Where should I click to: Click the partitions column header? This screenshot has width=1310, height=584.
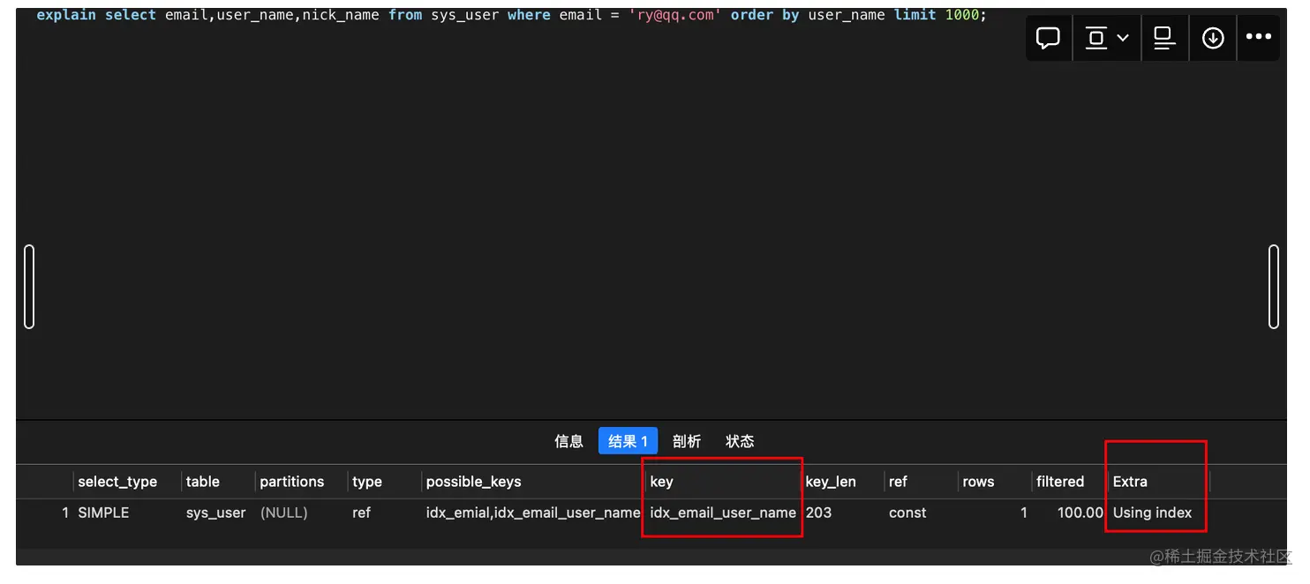point(292,482)
